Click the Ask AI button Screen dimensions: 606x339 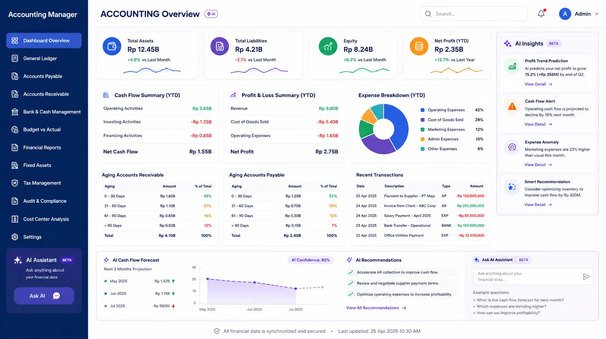(x=44, y=296)
